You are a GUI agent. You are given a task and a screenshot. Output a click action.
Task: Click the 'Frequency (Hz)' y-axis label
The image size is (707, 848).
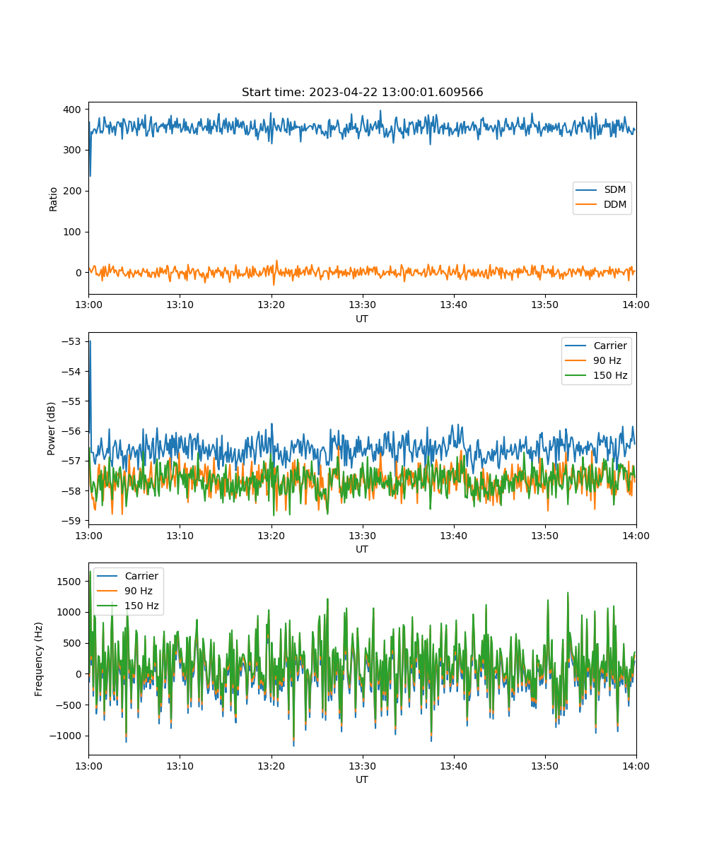click(x=40, y=659)
